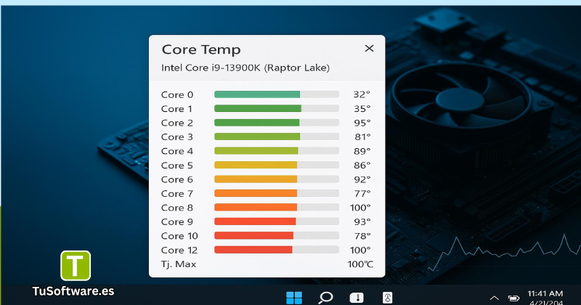Select the Core 8 label
581x305 pixels.
[x=177, y=208]
